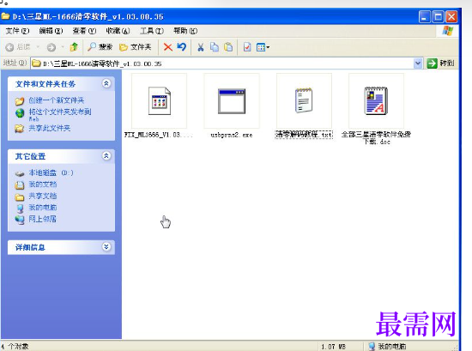Click the My Documents folder icon

point(20,185)
